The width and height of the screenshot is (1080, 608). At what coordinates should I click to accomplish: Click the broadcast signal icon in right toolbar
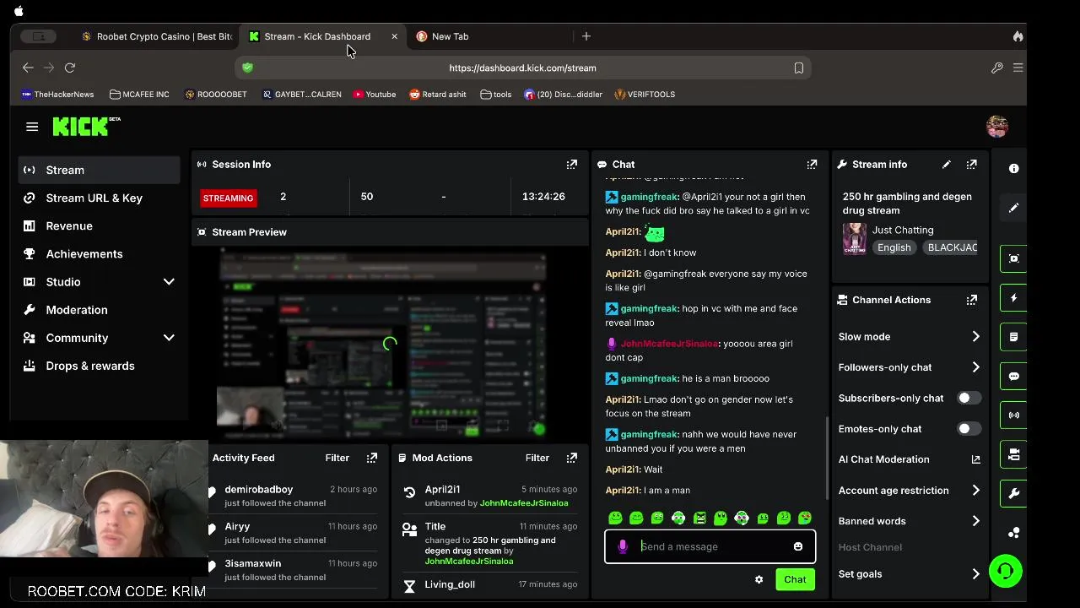pyautogui.click(x=1013, y=415)
